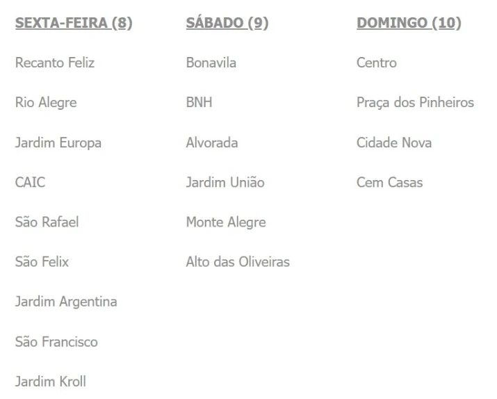Select Cidade Nova entry

tap(394, 143)
